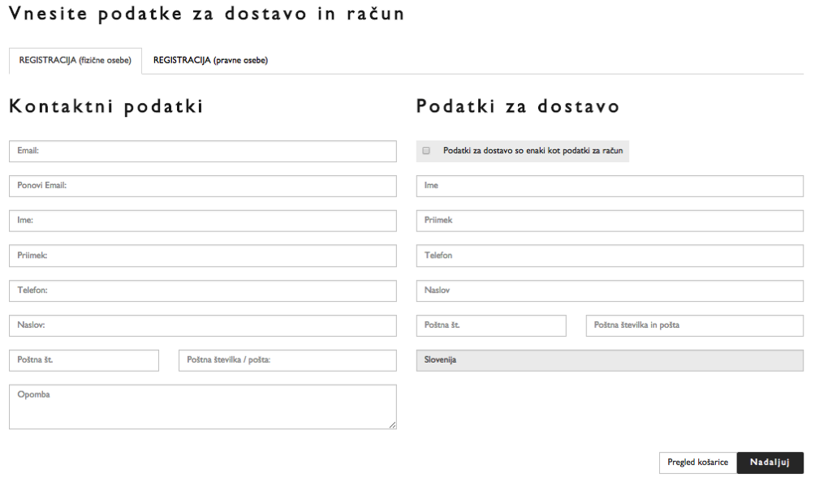Click the Poštna številka in pošta field

point(694,325)
